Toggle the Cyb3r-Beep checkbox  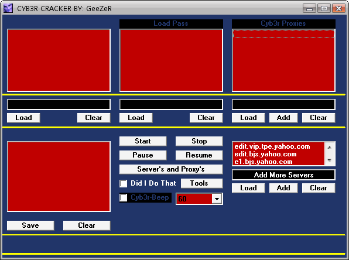coord(124,197)
